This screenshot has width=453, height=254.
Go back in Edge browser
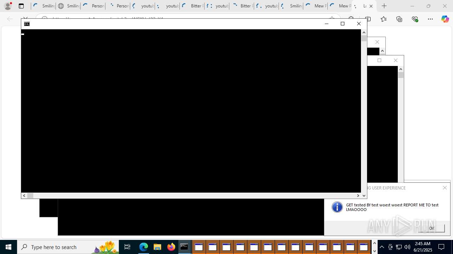coord(10,19)
